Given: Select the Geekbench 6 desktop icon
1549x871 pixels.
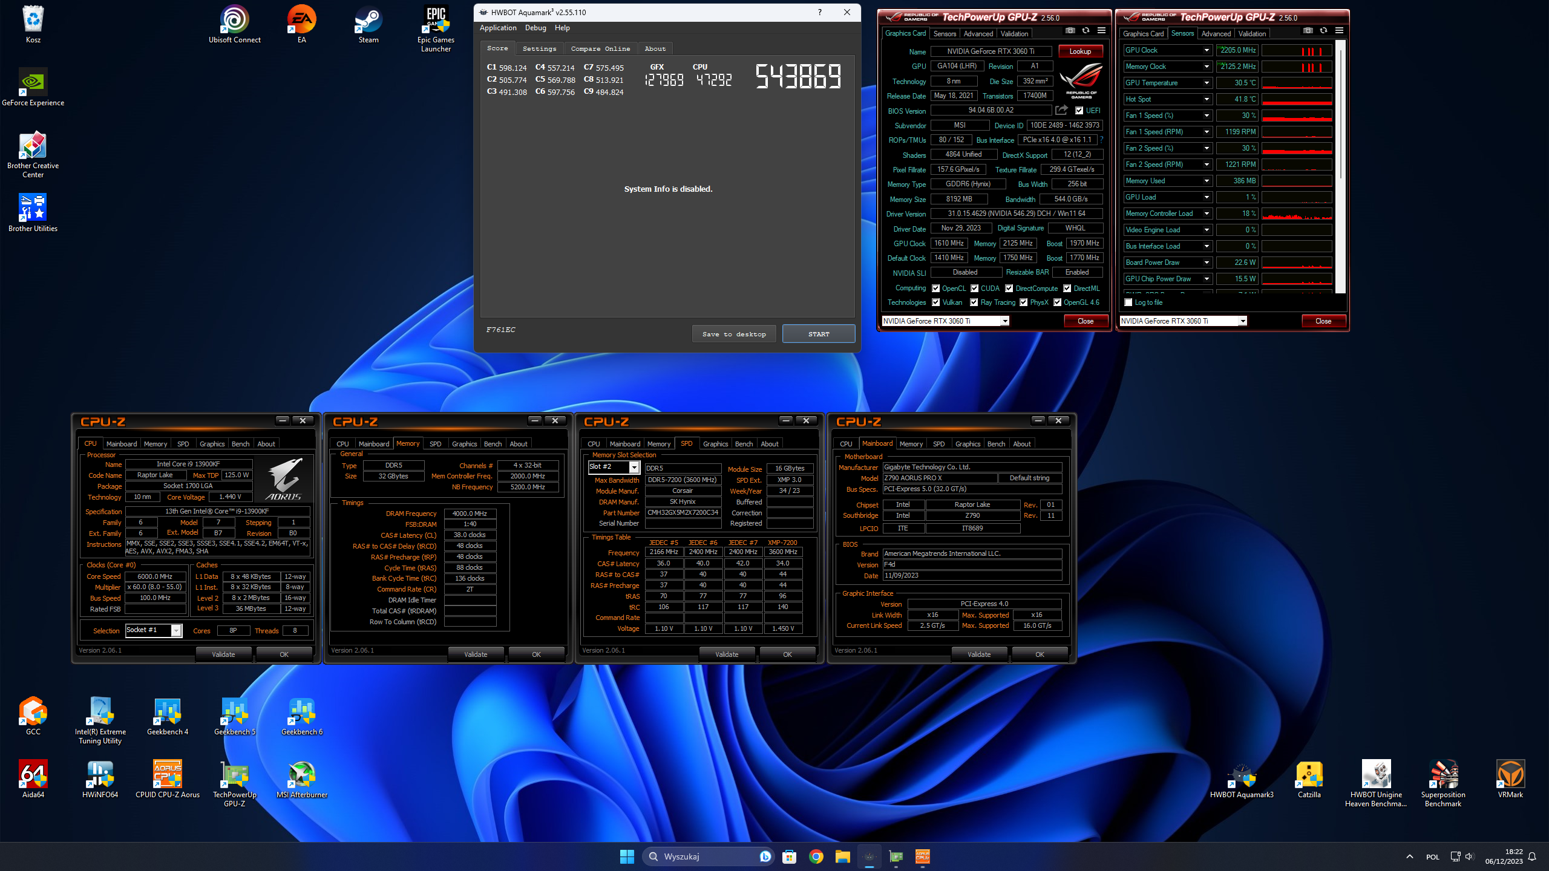Looking at the screenshot, I should tap(302, 716).
